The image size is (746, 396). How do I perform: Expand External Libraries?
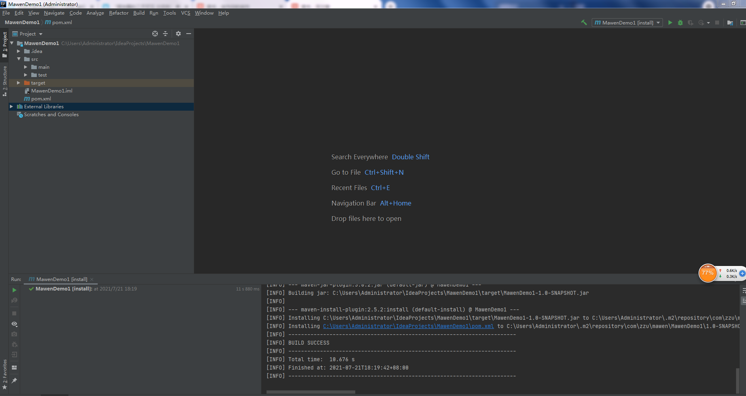(11, 106)
